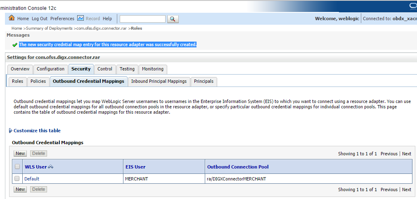Click the Welcome, weblogic text
The width and height of the screenshot is (417, 199).
337,19
